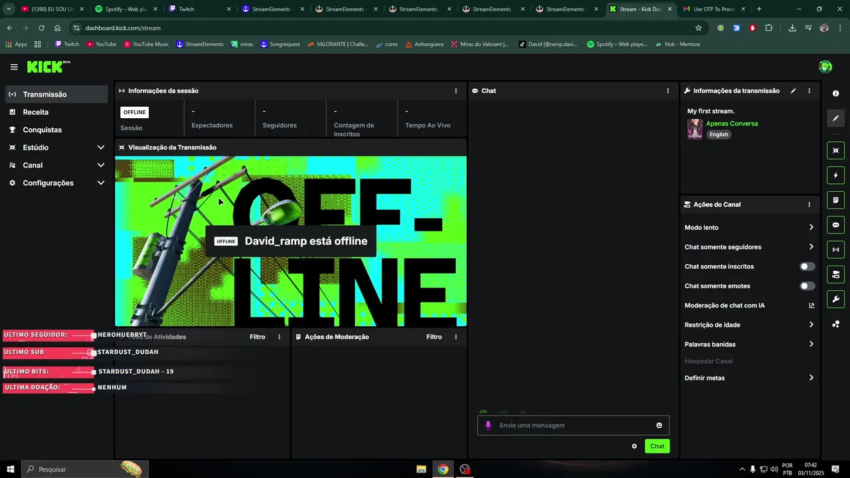Click the pencil edit-layout icon in right sidebar
Screen dimensions: 850x478
(x=835, y=118)
